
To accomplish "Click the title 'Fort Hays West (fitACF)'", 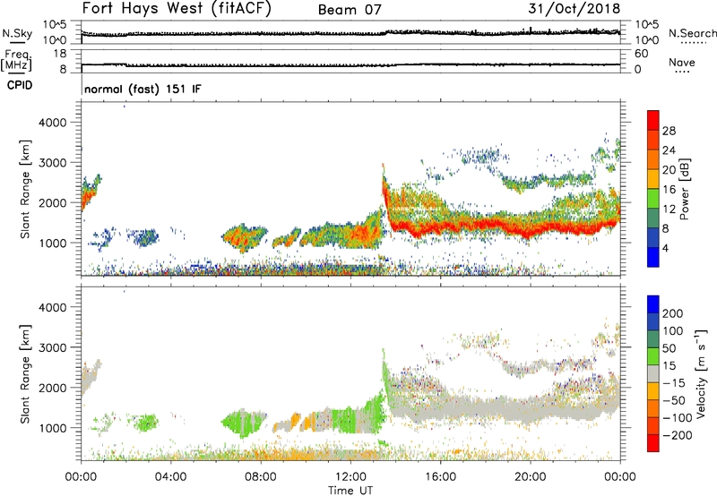I will coord(177,8).
